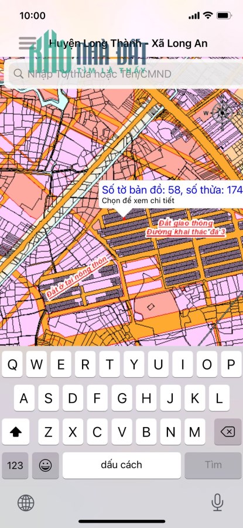Image resolution: width=243 pixels, height=528 pixels.
Task: Tap the 'Tìm' search key
Action: tap(213, 465)
